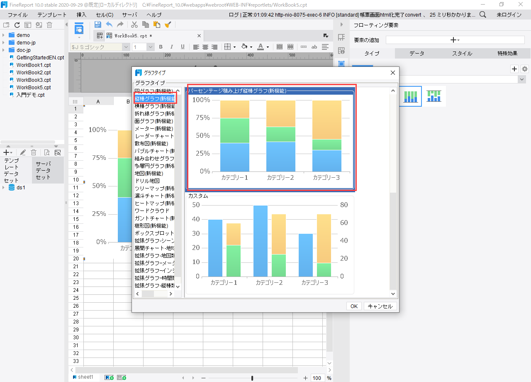Click the refresh icon in file panel
Image resolution: width=531 pixels, height=382 pixels.
pos(17,25)
